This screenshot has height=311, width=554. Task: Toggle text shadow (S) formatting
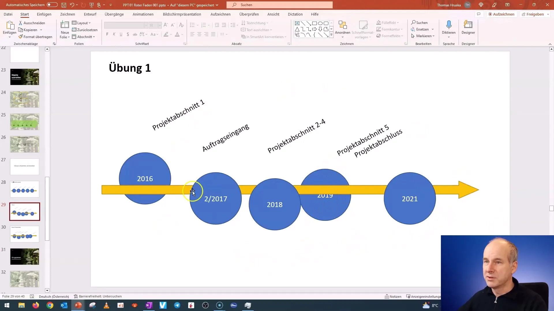[x=128, y=34]
